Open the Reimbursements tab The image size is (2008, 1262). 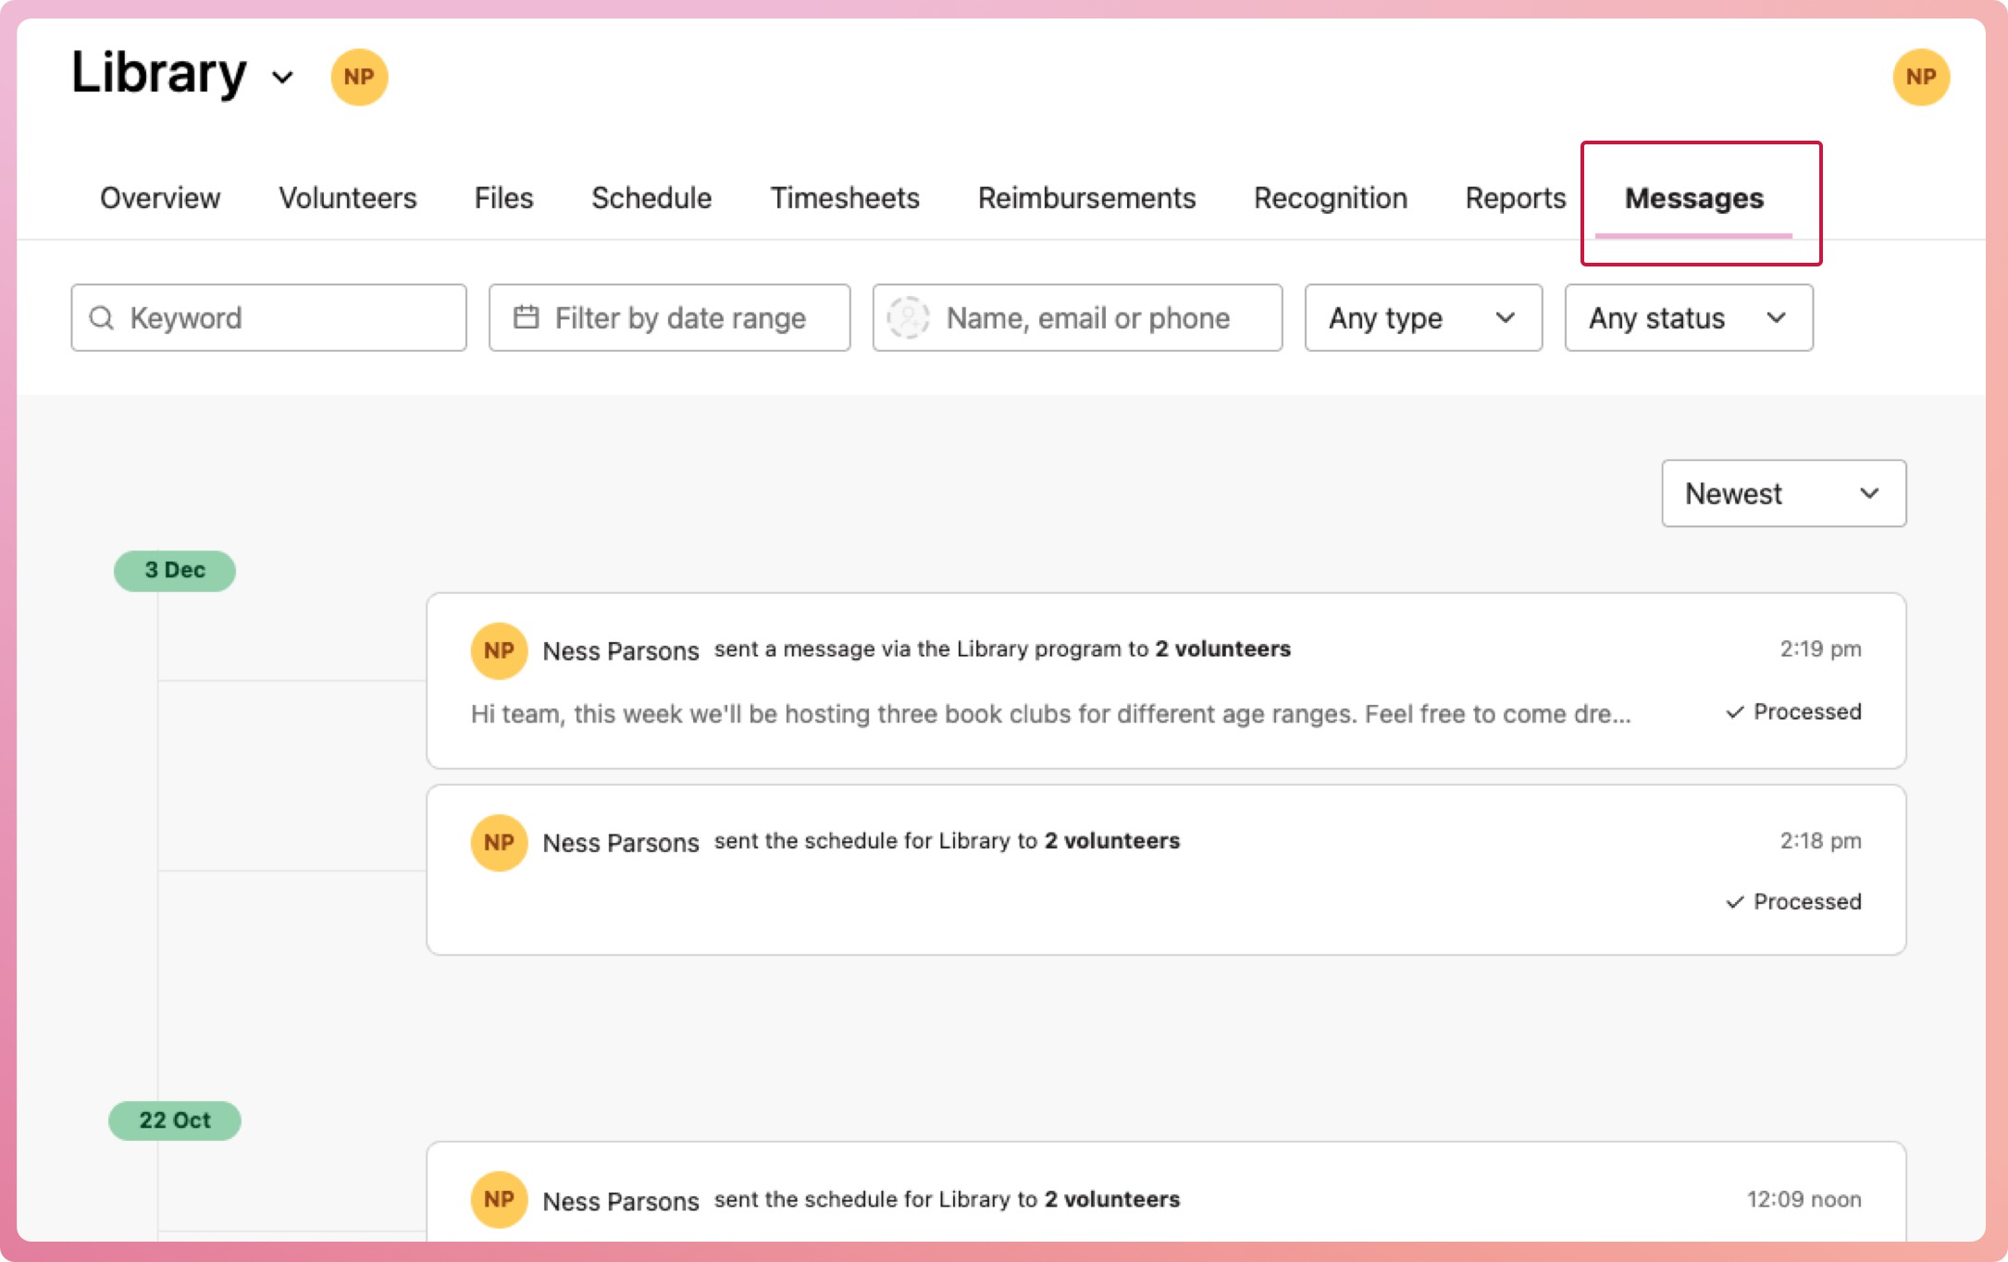(1086, 198)
